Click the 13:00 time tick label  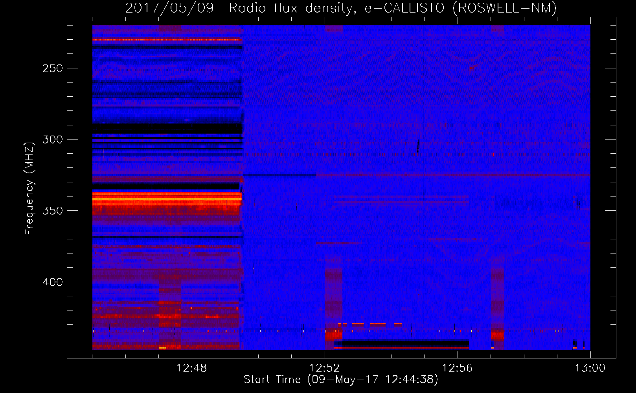pyautogui.click(x=590, y=368)
